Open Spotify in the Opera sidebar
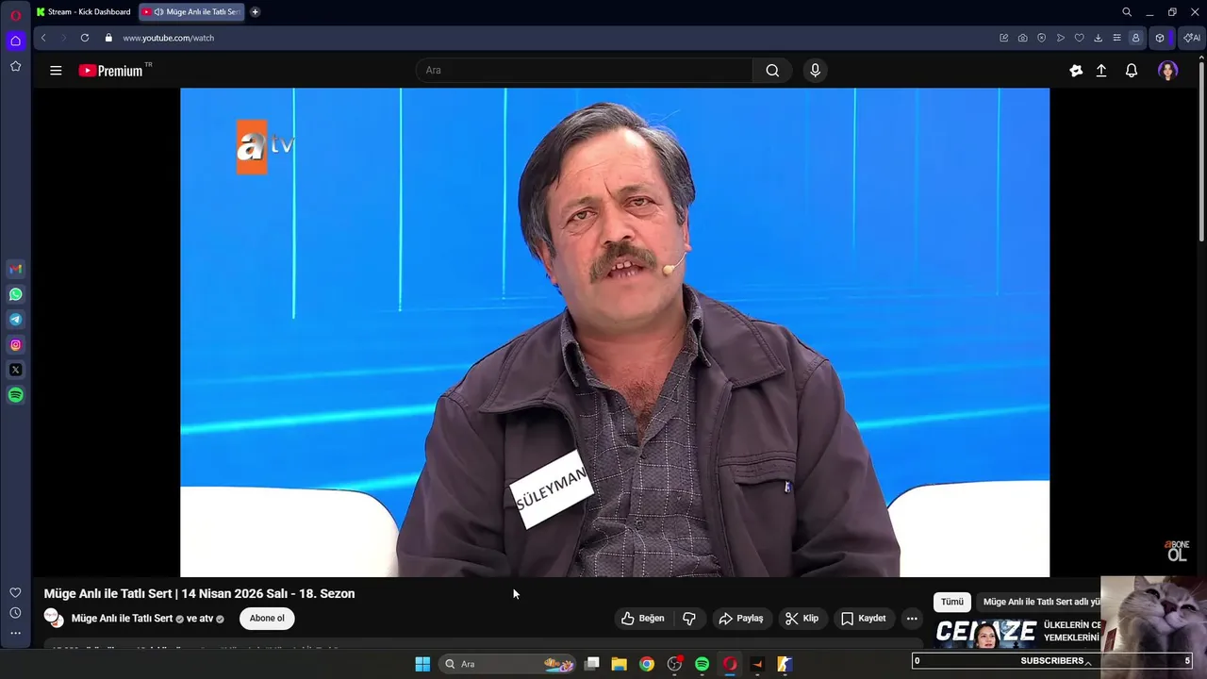This screenshot has height=679, width=1207. click(x=15, y=395)
